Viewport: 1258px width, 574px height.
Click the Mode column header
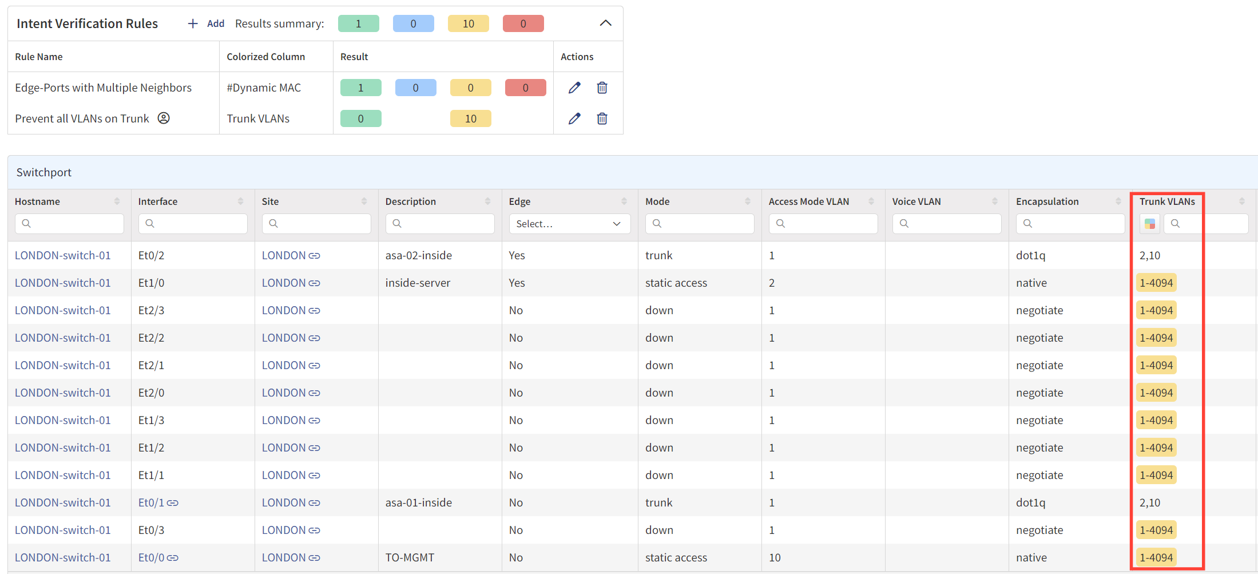click(657, 201)
